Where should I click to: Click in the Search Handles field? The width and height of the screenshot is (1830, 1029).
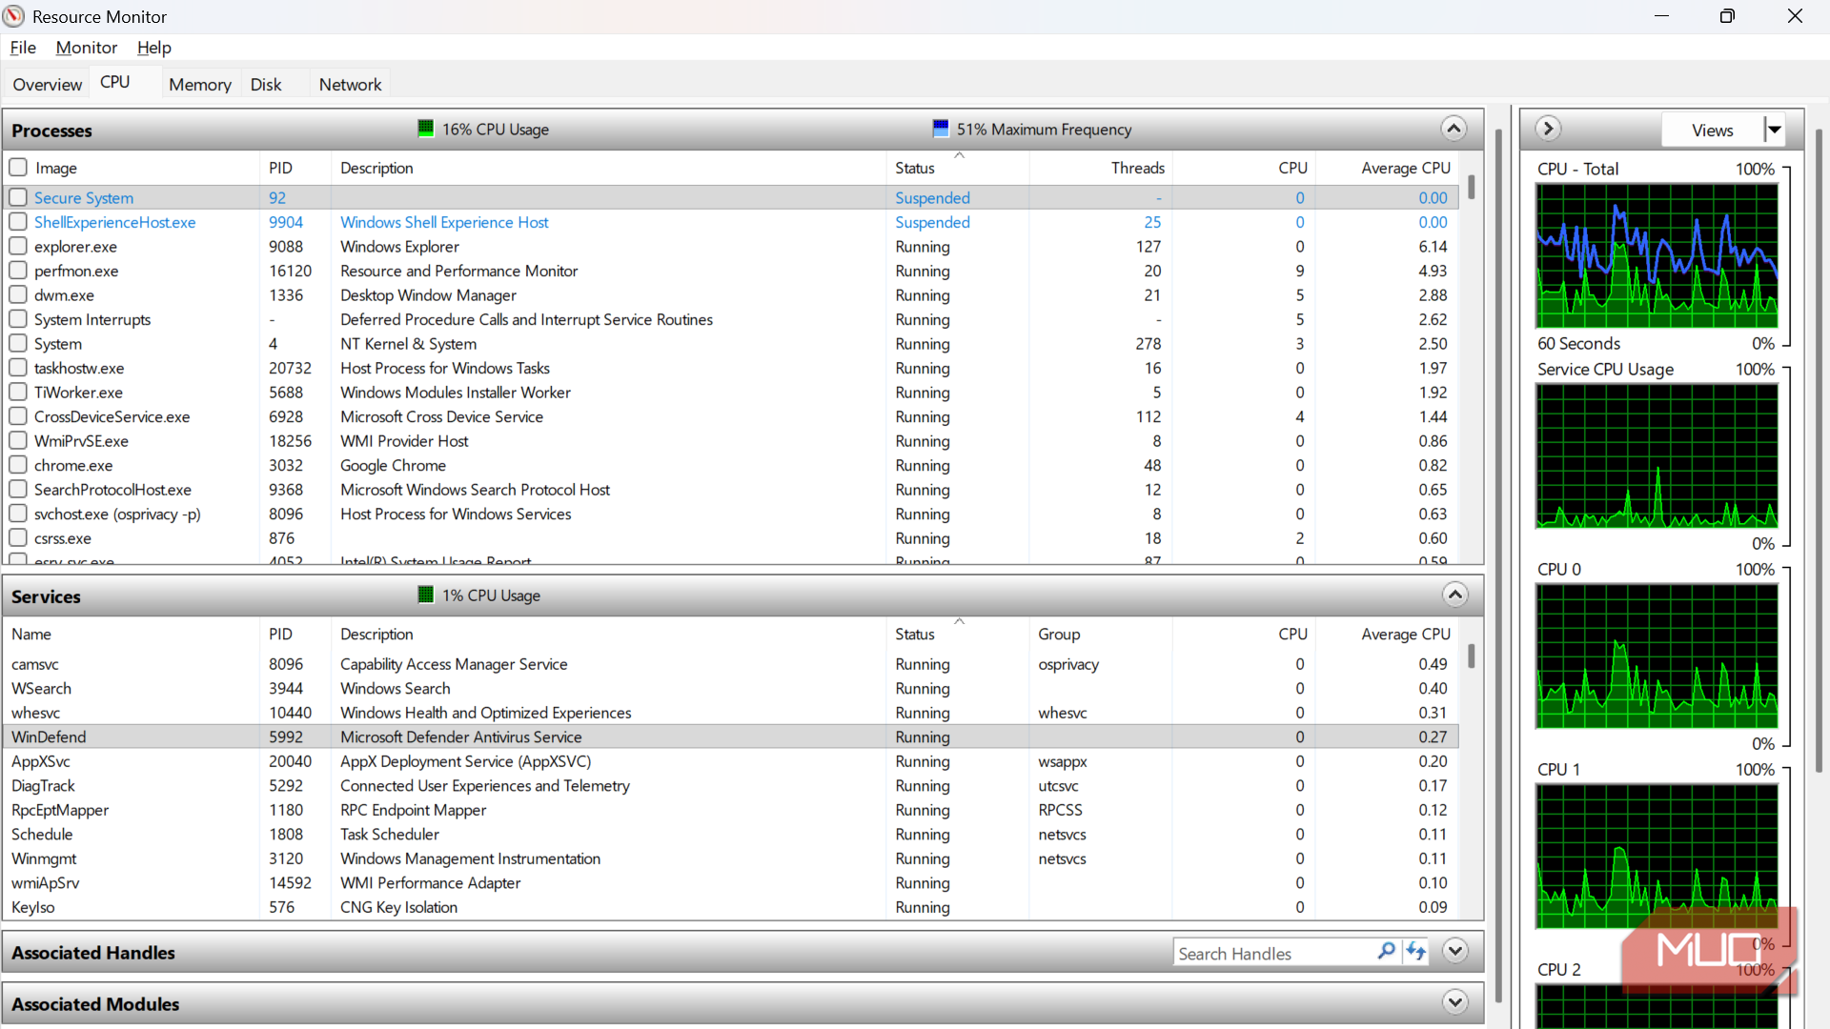(1273, 953)
